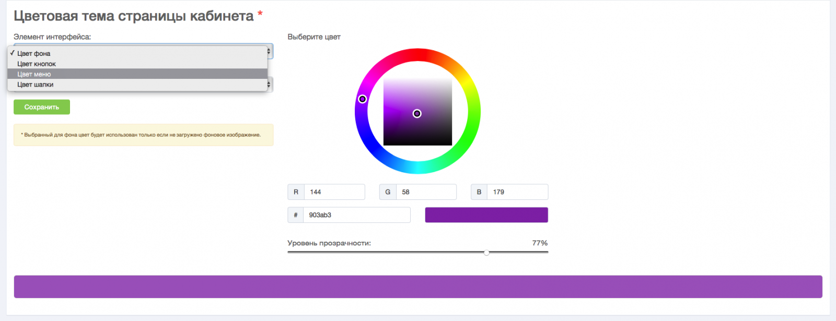Click the R value input field
This screenshot has height=321, width=836.
334,192
